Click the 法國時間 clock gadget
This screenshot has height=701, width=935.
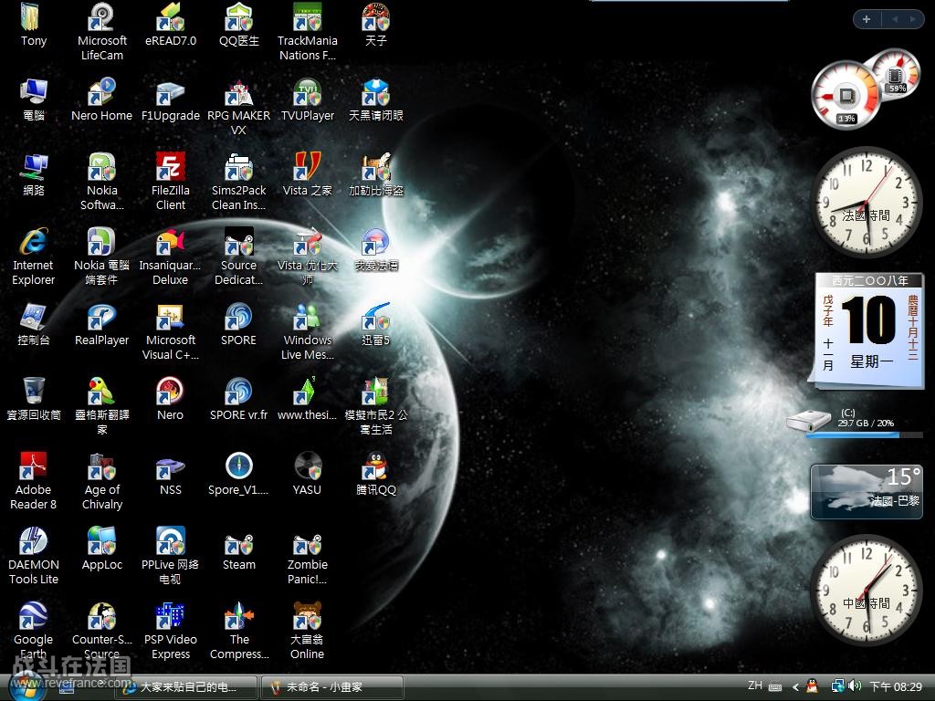point(867,203)
